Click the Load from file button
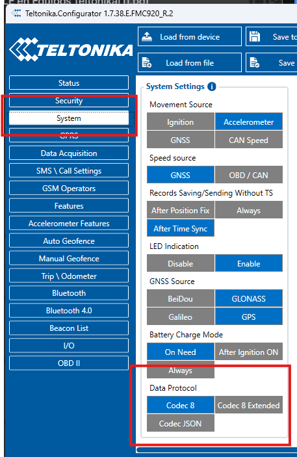 (190, 62)
